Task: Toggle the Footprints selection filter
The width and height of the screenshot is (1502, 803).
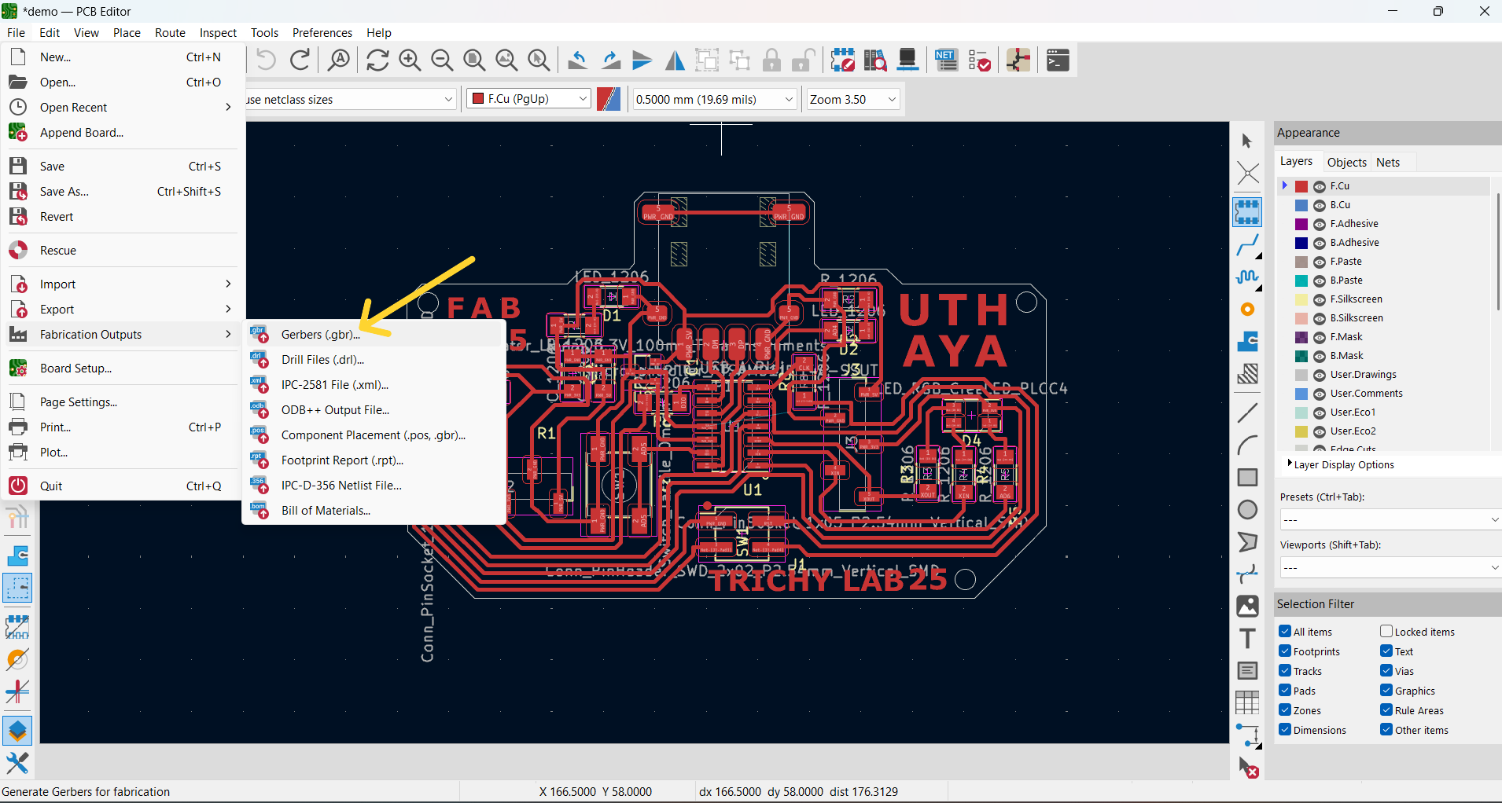Action: tap(1285, 651)
